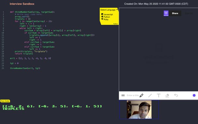Viewport: 198px width, 124px height.
Task: Click the while left < right line
Action: pyautogui.click(x=31, y=28)
